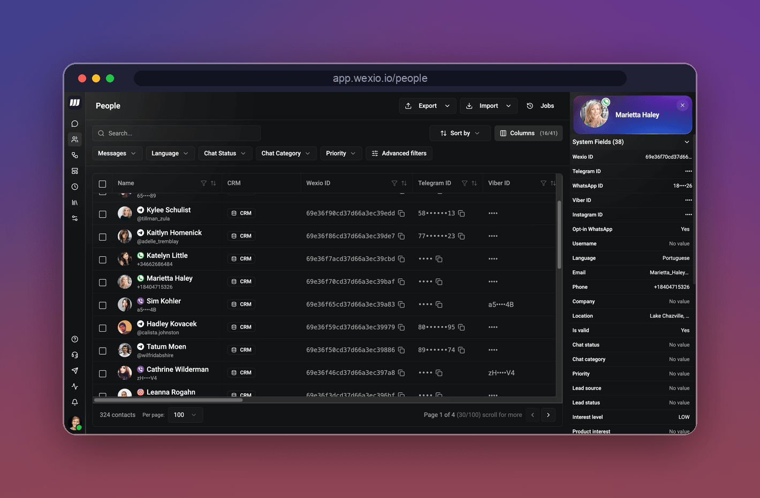The height and width of the screenshot is (498, 760).
Task: Open the Export dropdown
Action: [428, 106]
